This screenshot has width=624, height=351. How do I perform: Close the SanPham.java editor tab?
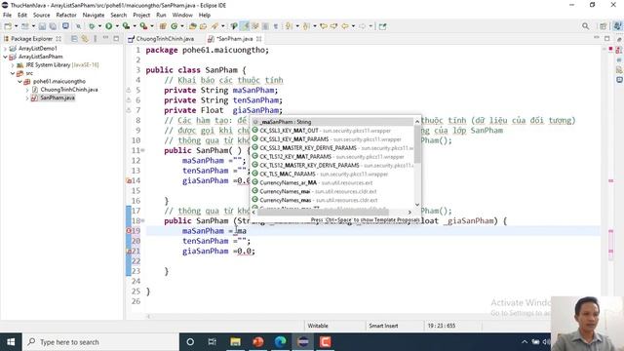pos(259,39)
